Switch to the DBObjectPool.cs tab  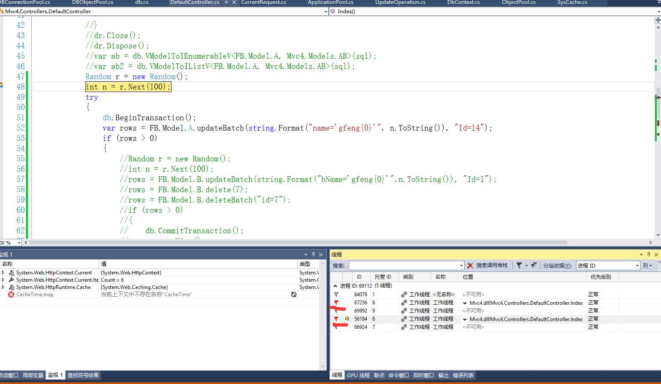92,2
